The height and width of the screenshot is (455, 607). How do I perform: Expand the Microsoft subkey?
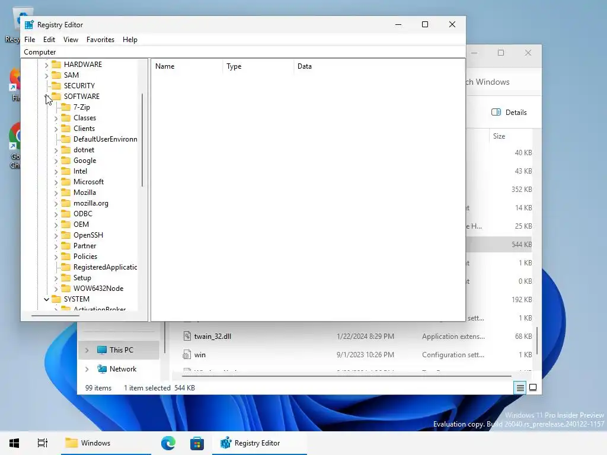coord(56,182)
